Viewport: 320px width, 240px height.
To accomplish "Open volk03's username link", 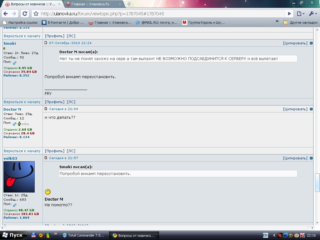I will 10,158.
